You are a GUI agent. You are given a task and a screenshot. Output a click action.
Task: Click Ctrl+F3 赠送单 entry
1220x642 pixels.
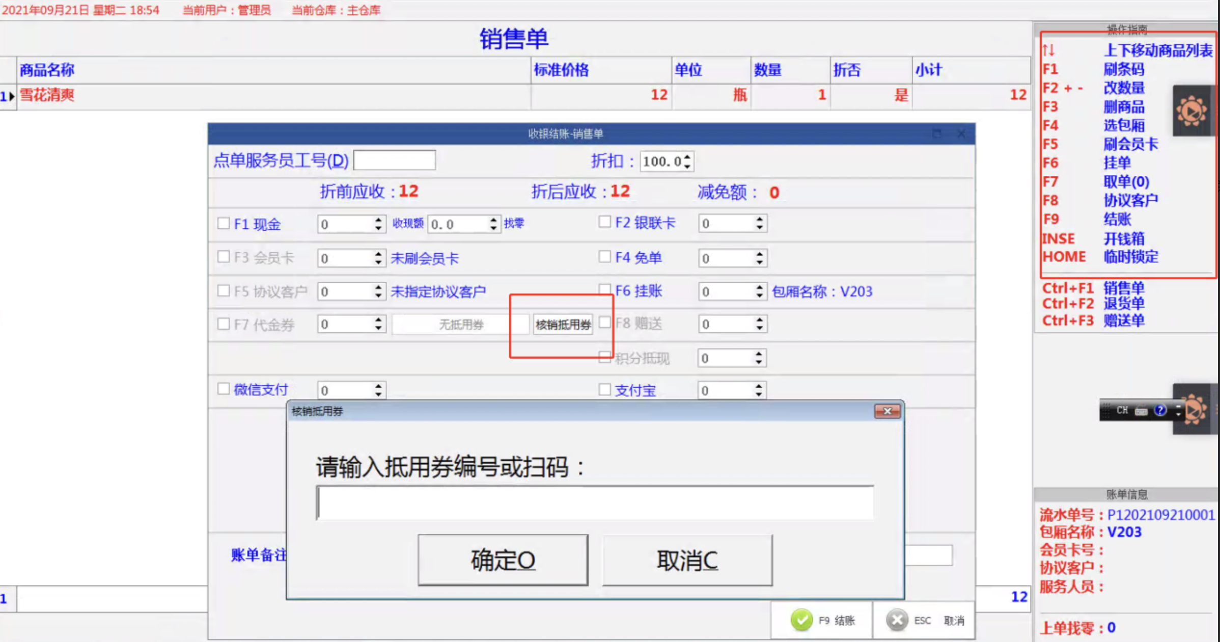click(x=1093, y=320)
